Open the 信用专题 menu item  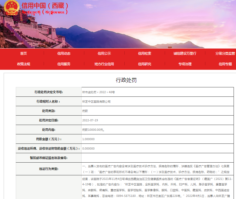[225, 64]
